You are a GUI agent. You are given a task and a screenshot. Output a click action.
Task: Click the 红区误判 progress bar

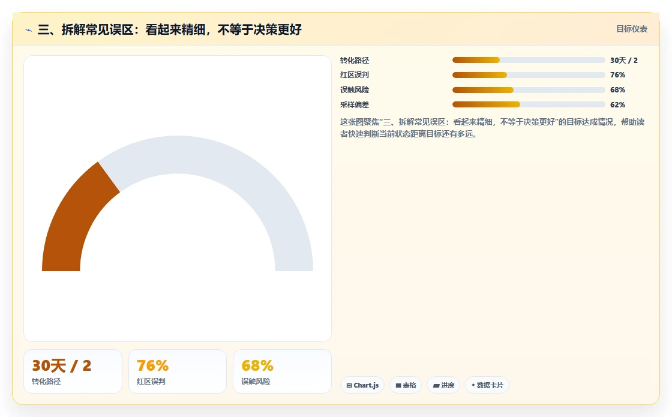pos(529,75)
